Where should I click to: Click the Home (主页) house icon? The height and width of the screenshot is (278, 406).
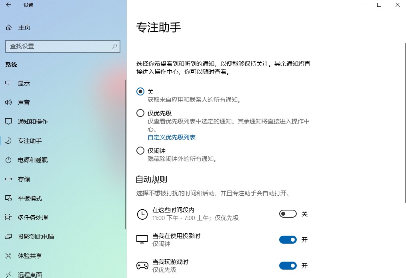(8, 28)
